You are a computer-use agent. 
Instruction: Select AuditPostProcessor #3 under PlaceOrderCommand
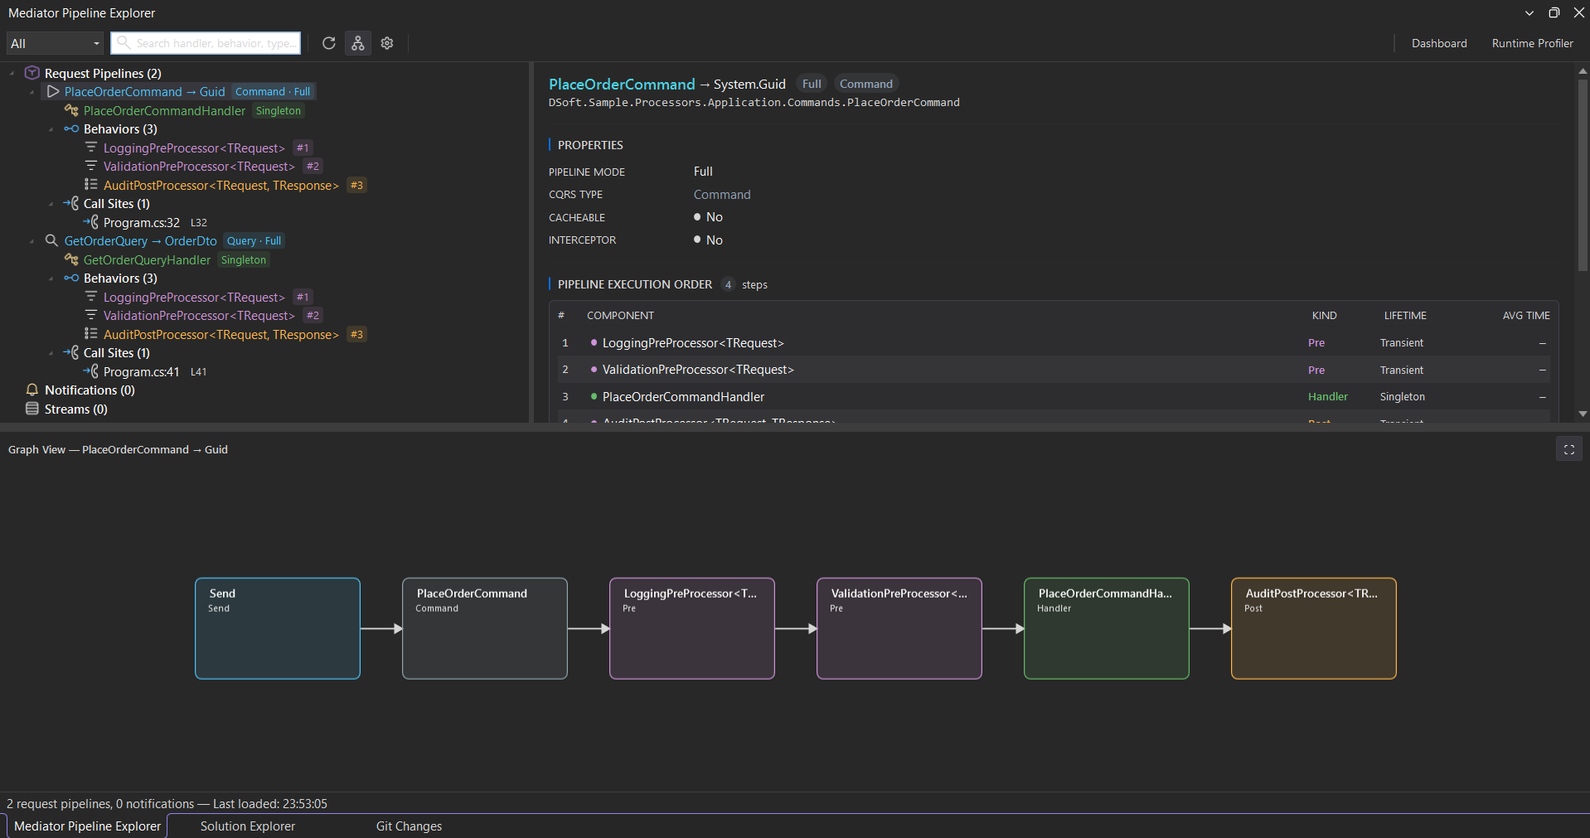221,185
